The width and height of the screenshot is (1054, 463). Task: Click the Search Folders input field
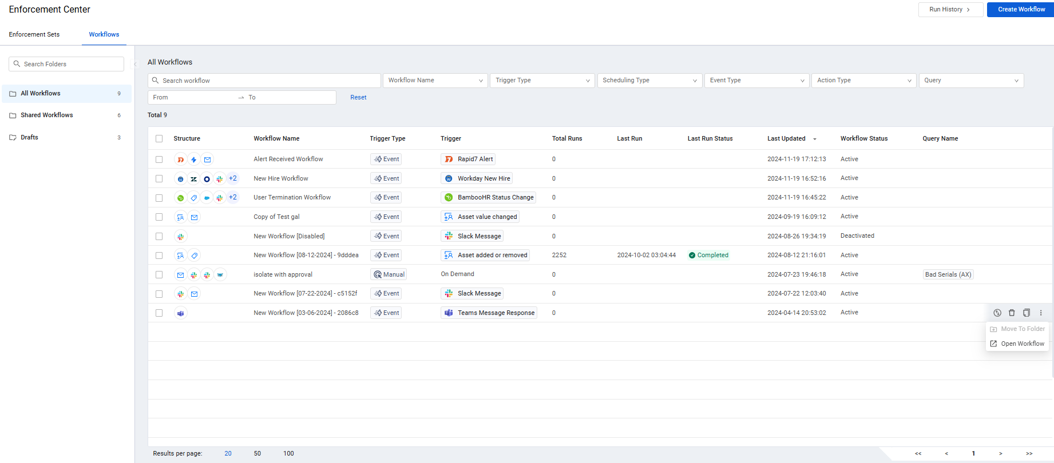[66, 64]
